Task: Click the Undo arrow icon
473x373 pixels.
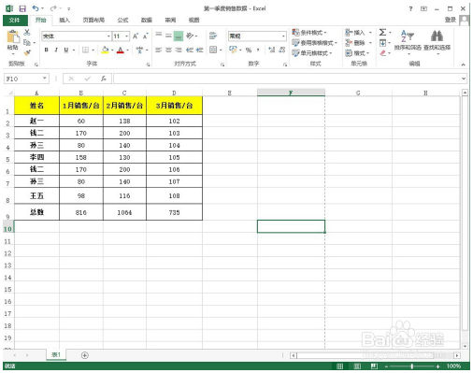Action: [x=36, y=8]
